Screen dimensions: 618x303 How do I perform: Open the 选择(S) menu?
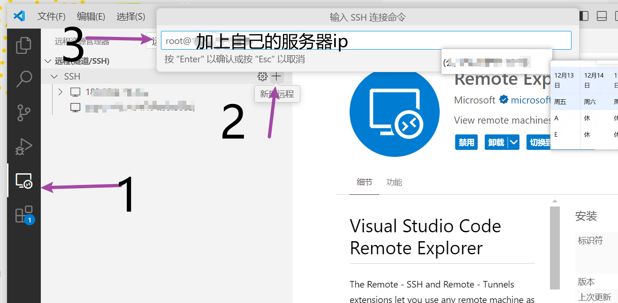point(130,16)
